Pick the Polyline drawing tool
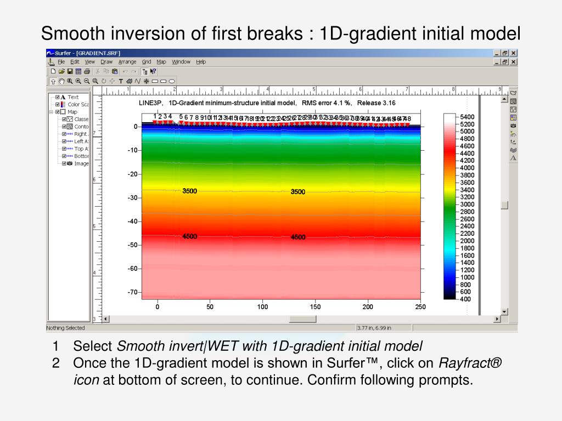The width and height of the screenshot is (562, 421). 138,81
